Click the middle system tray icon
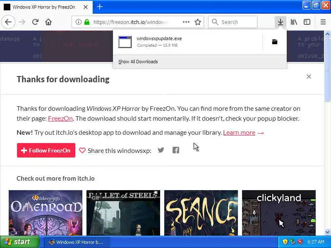The image size is (331, 248). [293, 242]
